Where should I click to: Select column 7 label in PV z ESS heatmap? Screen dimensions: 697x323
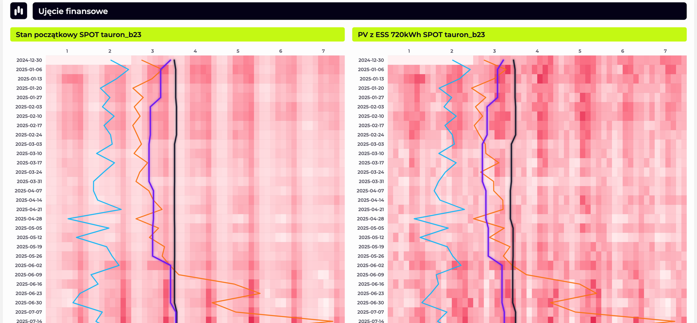(665, 51)
